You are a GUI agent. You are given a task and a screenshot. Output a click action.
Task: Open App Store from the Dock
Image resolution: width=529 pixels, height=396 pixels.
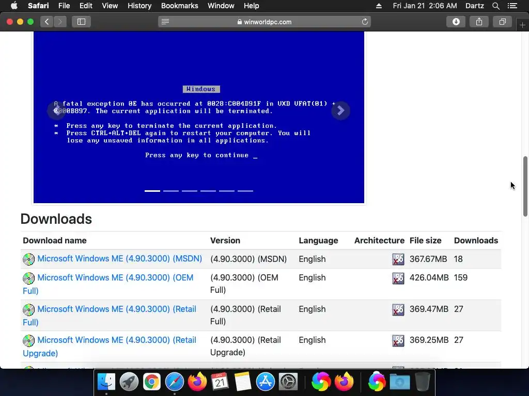pyautogui.click(x=266, y=382)
